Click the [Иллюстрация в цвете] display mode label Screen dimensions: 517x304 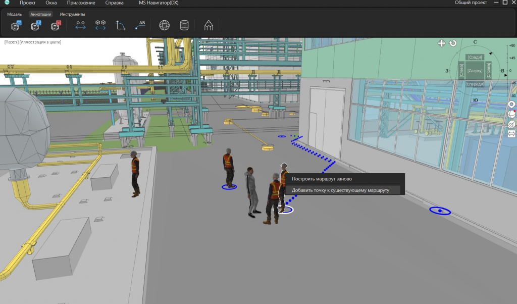[x=40, y=42]
